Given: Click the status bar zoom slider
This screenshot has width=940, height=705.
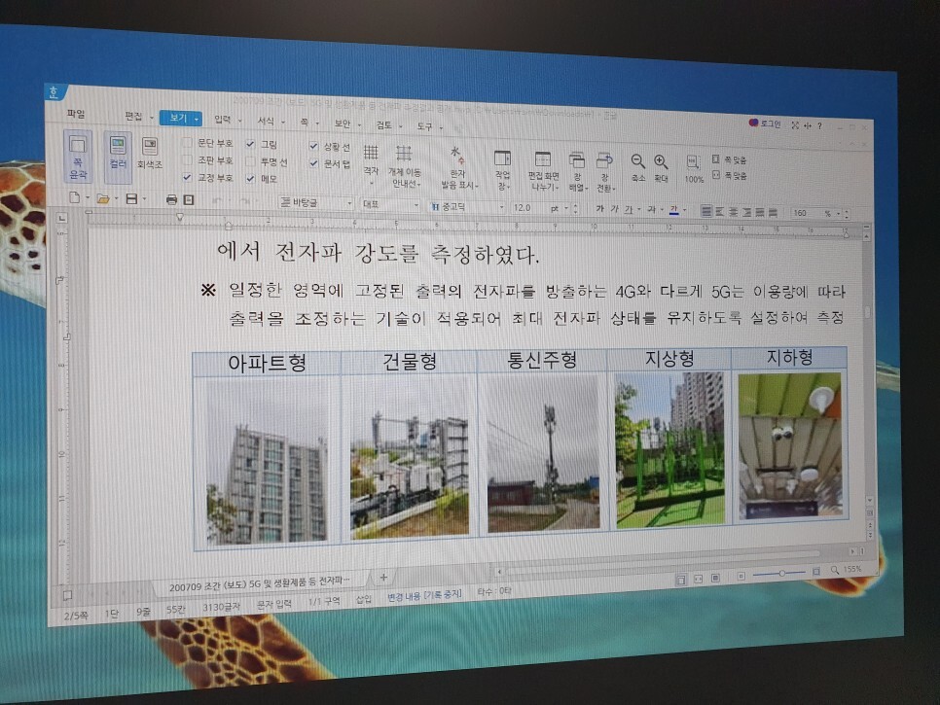Looking at the screenshot, I should [x=778, y=574].
